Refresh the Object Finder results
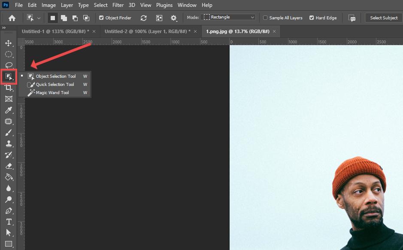This screenshot has height=250, width=403. [x=142, y=18]
